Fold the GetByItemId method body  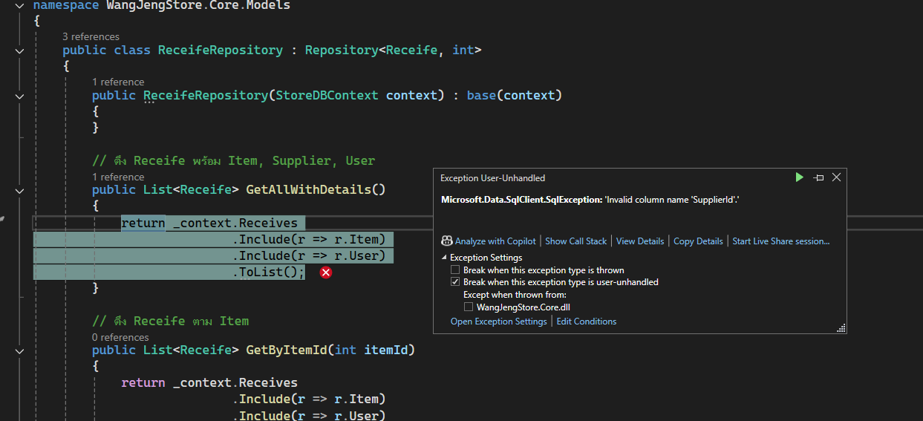(x=20, y=350)
